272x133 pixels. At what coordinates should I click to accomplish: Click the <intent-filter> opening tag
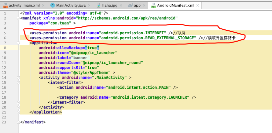point(66,83)
